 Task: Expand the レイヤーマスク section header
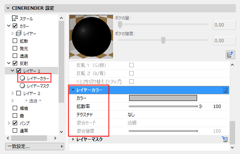pos(73,139)
